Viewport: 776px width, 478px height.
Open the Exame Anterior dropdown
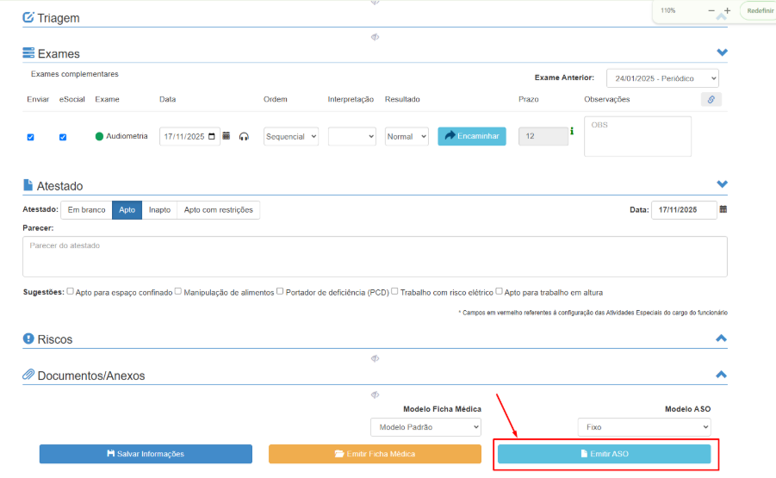[662, 78]
